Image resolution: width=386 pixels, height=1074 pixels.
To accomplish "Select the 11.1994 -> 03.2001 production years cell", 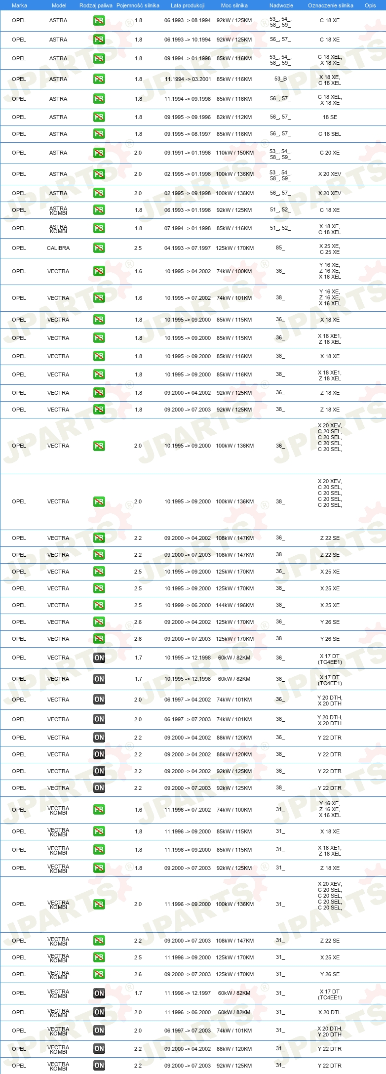I will pyautogui.click(x=188, y=79).
